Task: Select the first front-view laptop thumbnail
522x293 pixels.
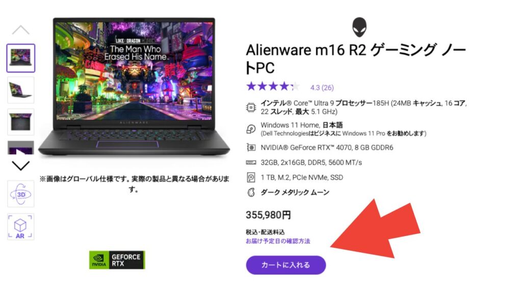Action: coord(20,58)
